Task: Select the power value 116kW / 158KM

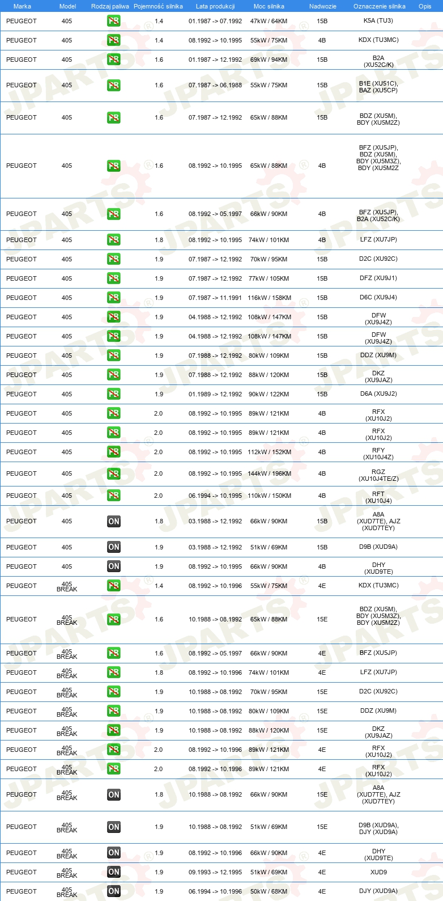Action: (270, 298)
